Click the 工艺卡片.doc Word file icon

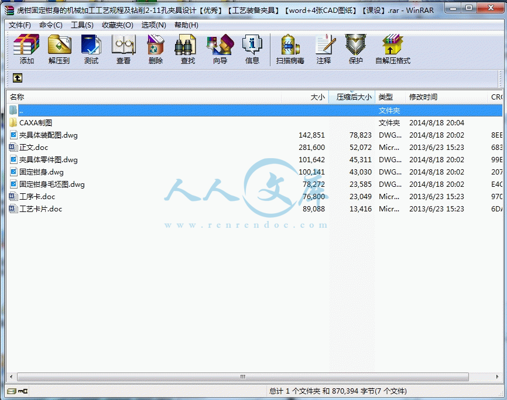tap(13, 208)
